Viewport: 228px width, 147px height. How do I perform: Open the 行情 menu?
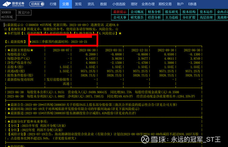click(x=53, y=4)
